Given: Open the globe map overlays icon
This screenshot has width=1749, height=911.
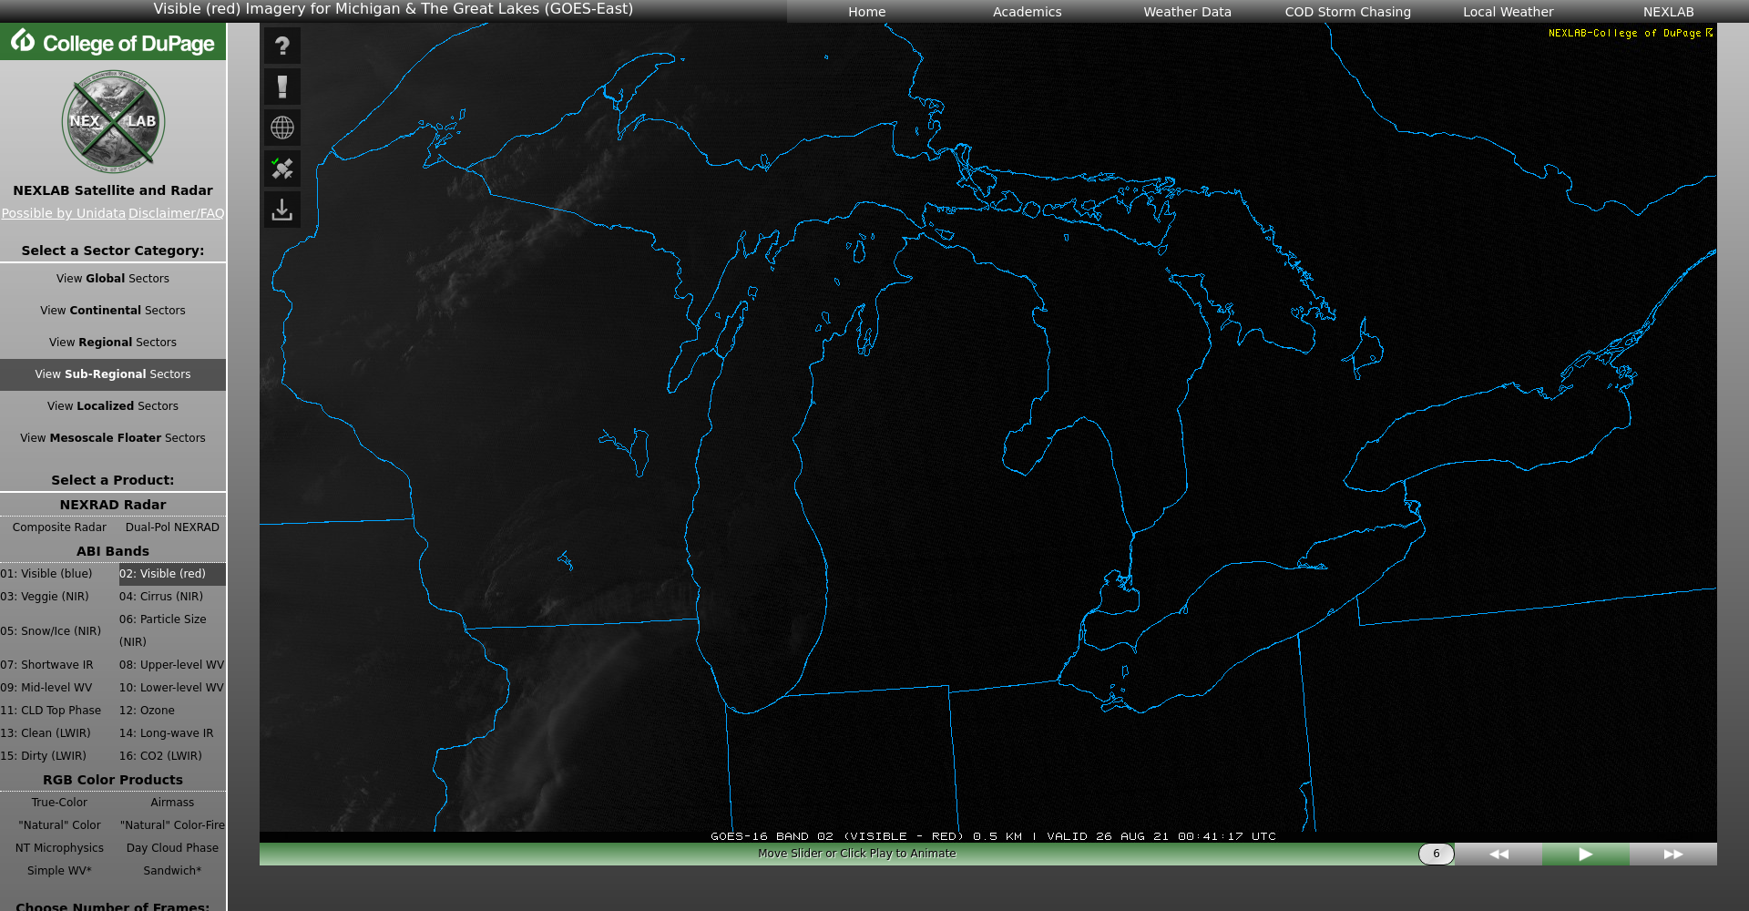Looking at the screenshot, I should (282, 128).
